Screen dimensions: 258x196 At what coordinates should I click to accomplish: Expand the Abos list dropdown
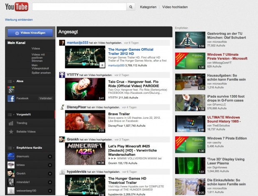pyautogui.click(x=11, y=81)
